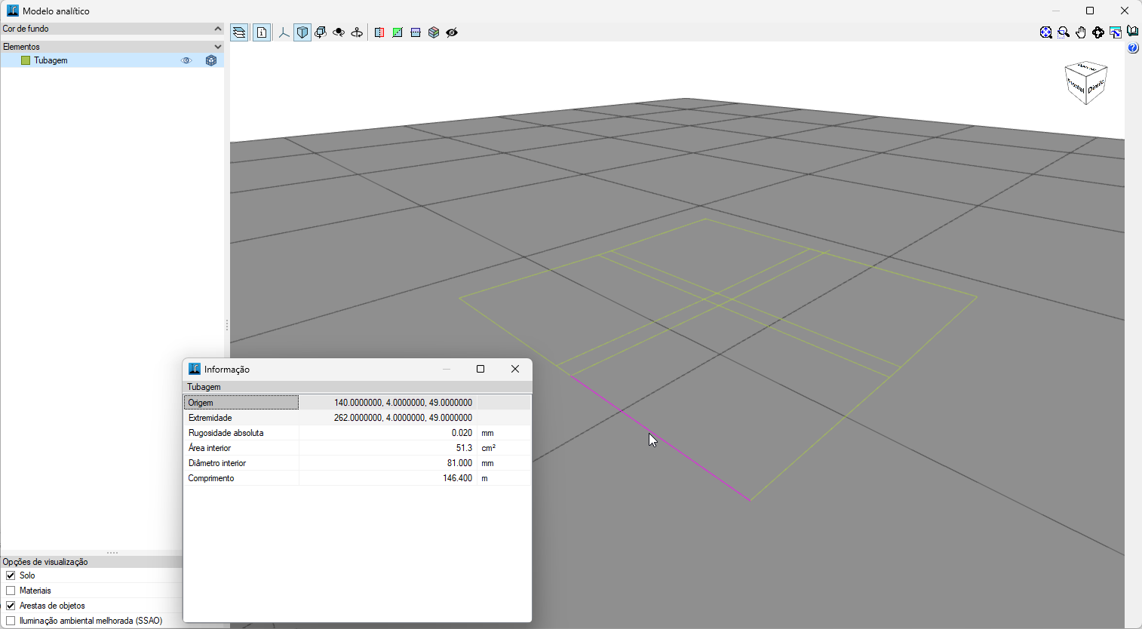Screen dimensions: 1142x629
Task: Uncheck the Solo checkbox
Action: (11, 575)
